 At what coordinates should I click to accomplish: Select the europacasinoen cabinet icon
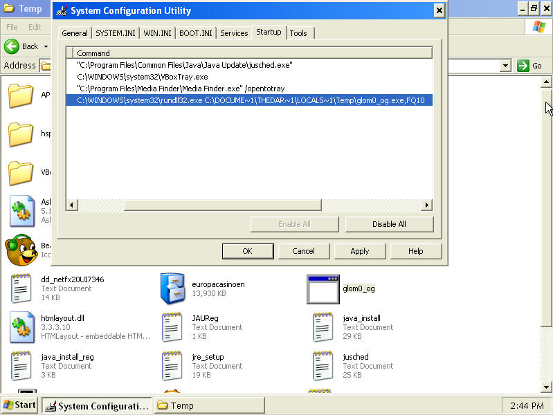tap(172, 288)
